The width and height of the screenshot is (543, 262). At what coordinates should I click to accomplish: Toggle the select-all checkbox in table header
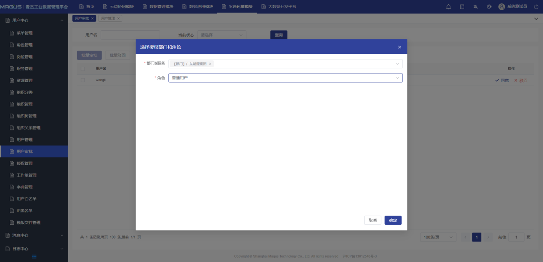click(x=83, y=68)
